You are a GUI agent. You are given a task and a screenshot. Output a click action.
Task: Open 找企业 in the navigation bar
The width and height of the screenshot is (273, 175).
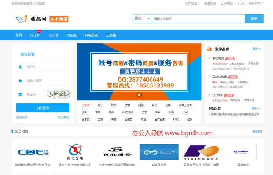[x=71, y=35]
